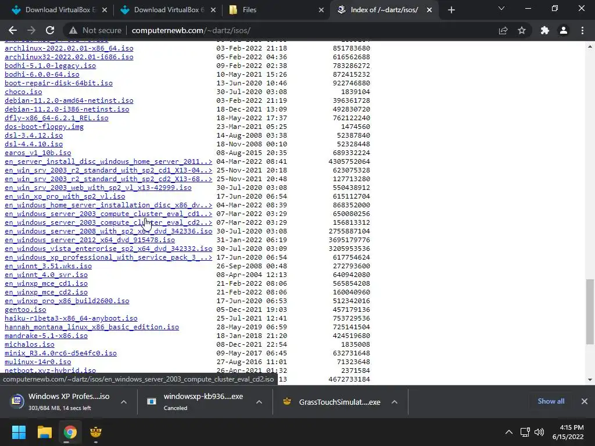Open the Windows Start menu
Image resolution: width=595 pixels, height=446 pixels.
click(x=19, y=432)
